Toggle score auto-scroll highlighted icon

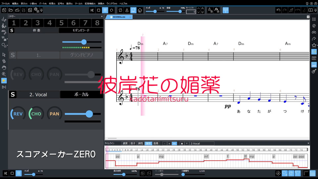(133, 10)
